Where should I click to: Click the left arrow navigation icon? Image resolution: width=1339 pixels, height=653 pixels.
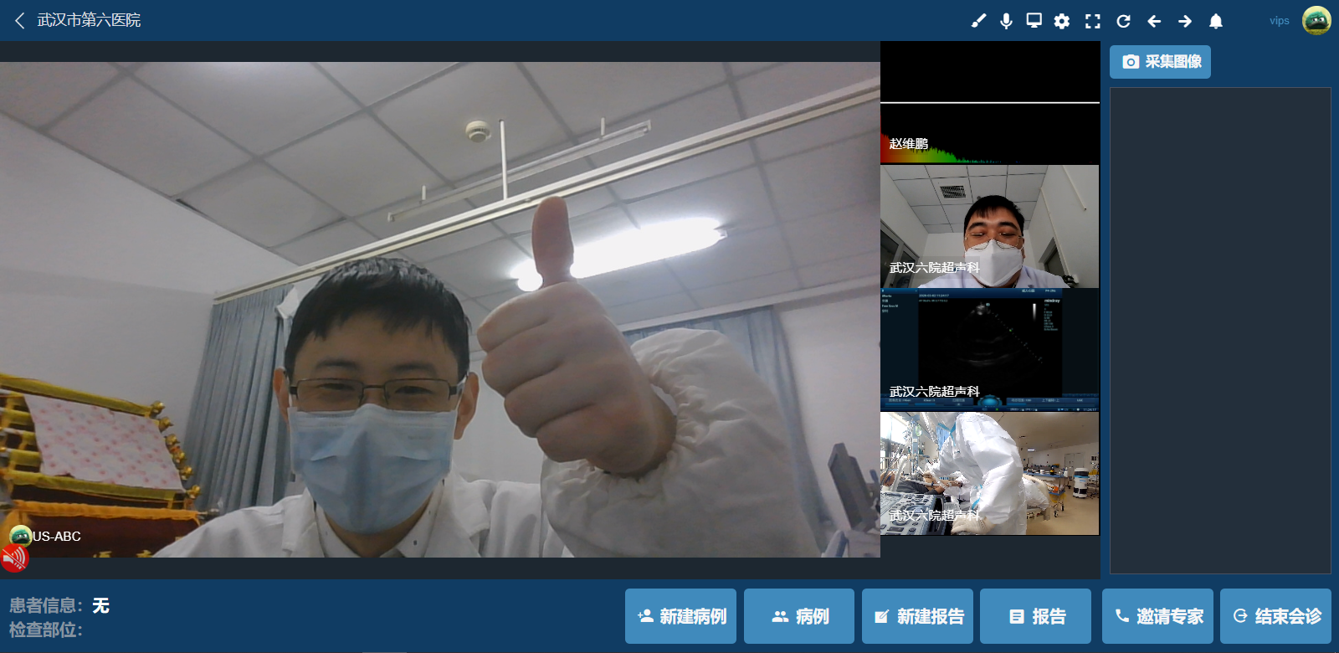(x=1154, y=21)
